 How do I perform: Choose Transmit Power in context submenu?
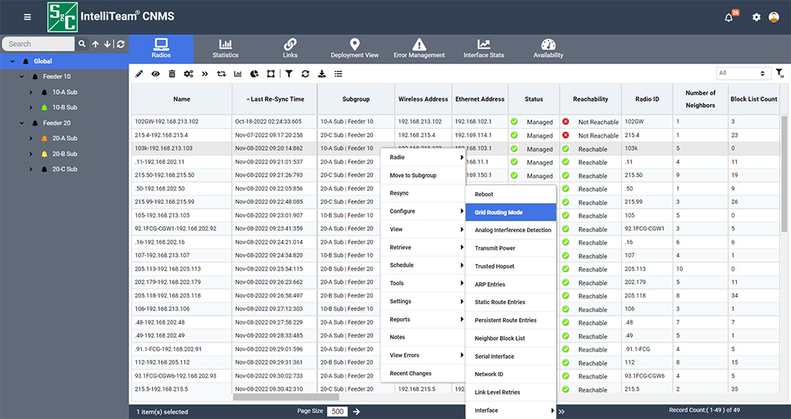coord(495,249)
